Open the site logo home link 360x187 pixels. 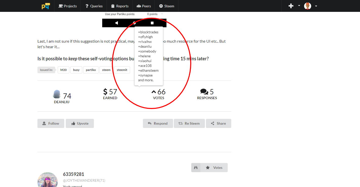[x=46, y=6]
